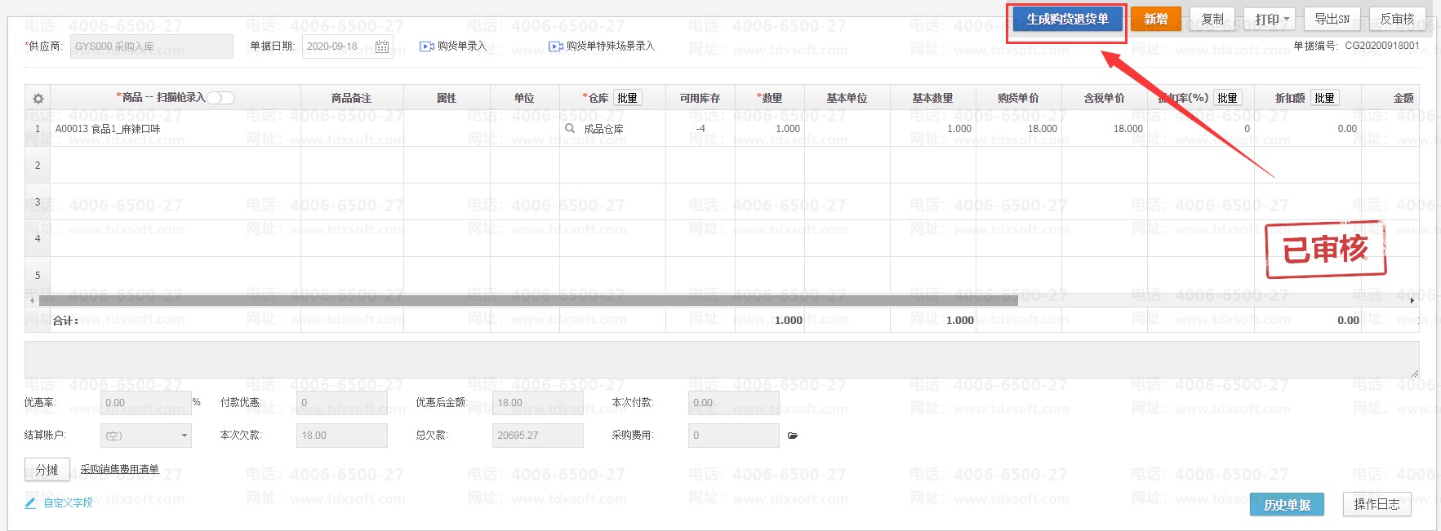
Task: Click the 历史单据 button
Action: [1287, 505]
